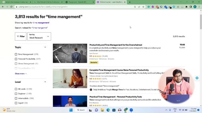Open a new browser tab
202x113 pixels.
130,2
